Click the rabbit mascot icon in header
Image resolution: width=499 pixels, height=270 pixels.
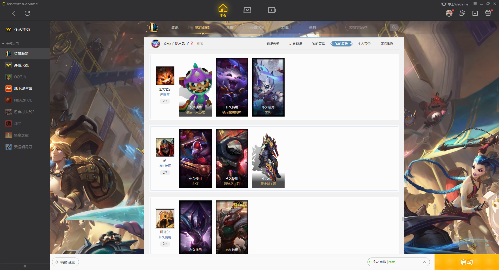[462, 13]
